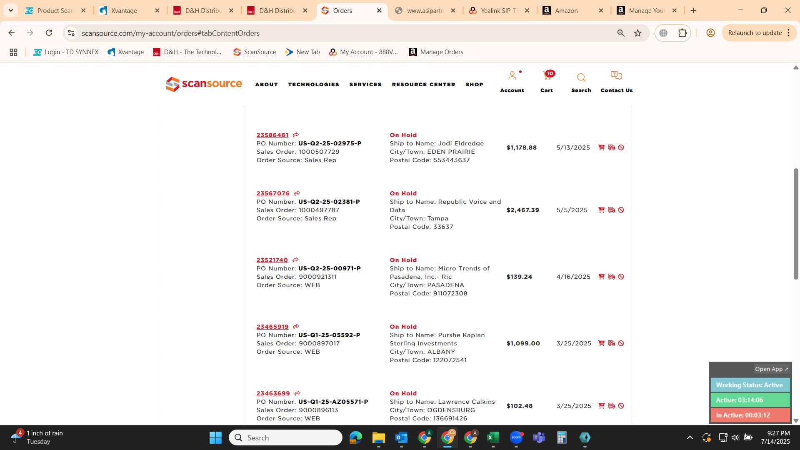Click cancel icon for order 23465919

tap(621, 343)
